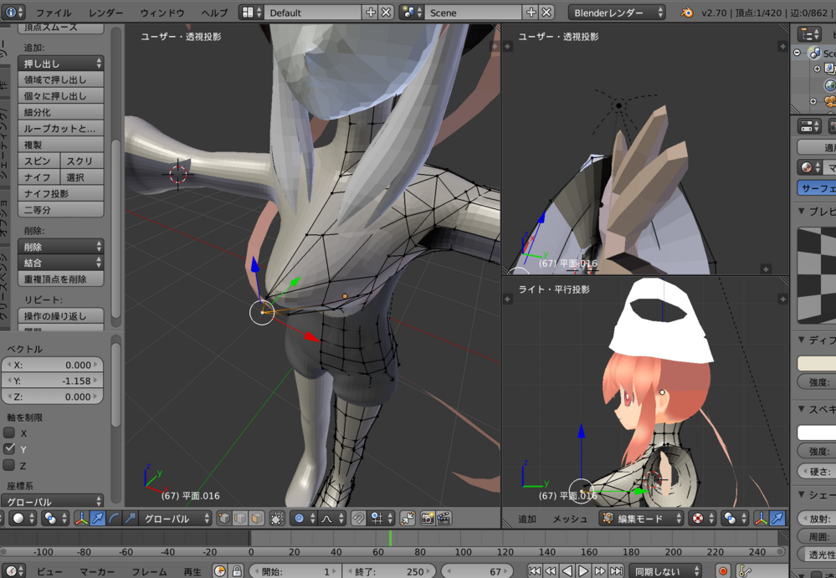Click the OpenGL render image camera icon
The width and height of the screenshot is (836, 578).
428,518
